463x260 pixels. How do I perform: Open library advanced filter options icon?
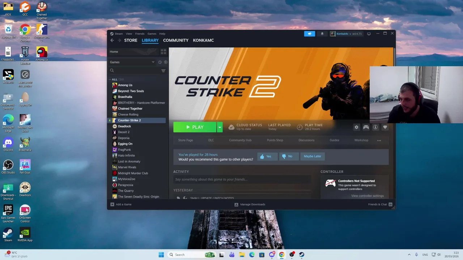(x=163, y=71)
